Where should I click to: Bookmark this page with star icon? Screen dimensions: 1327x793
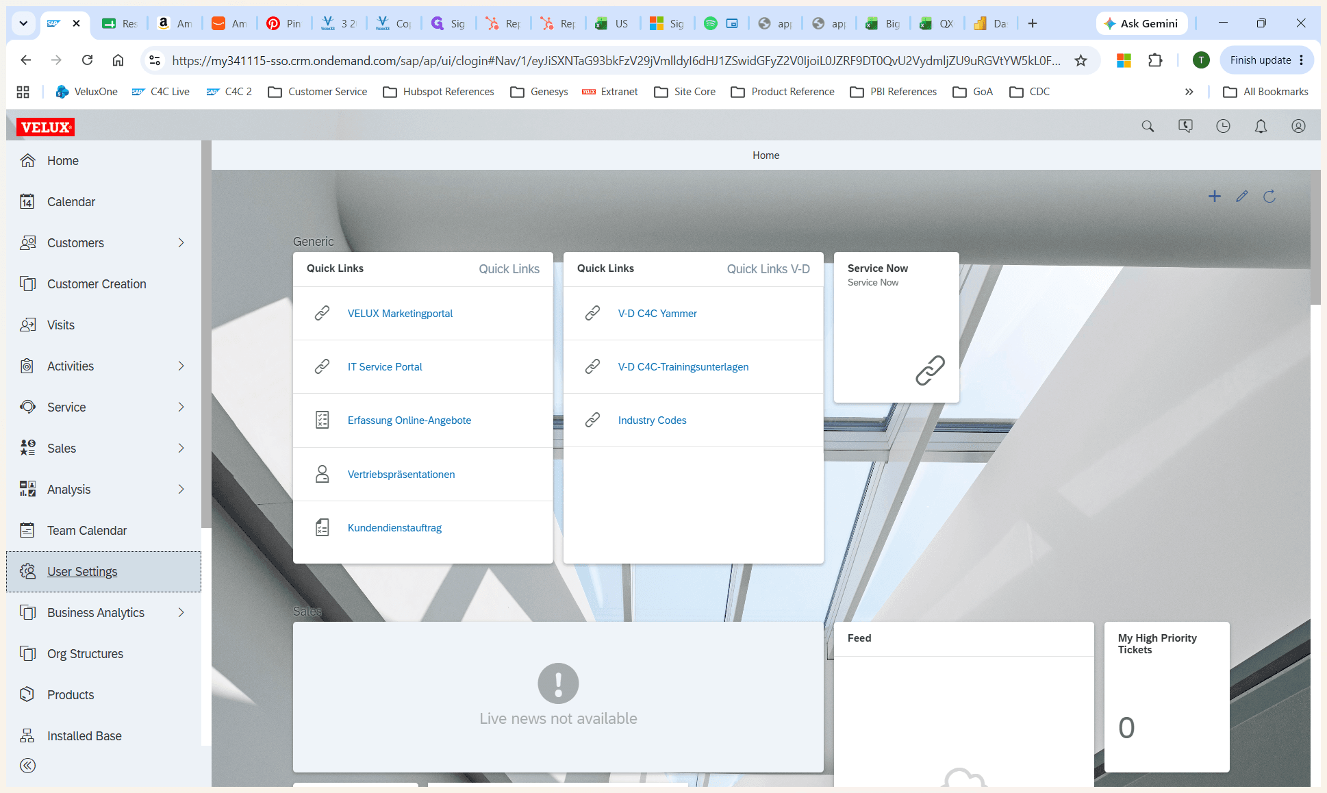coord(1080,60)
